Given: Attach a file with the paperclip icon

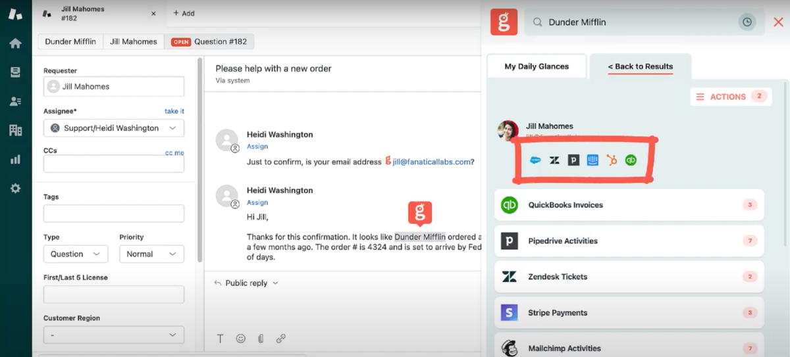Looking at the screenshot, I should tap(261, 339).
